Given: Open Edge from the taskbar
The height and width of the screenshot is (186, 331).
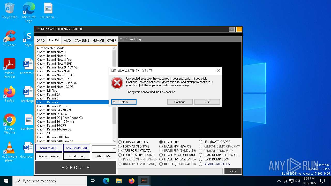Looking at the screenshot, I should click(106, 181).
